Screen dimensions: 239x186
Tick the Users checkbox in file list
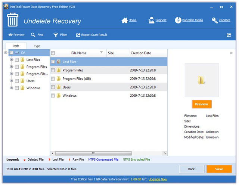[x=53, y=87]
